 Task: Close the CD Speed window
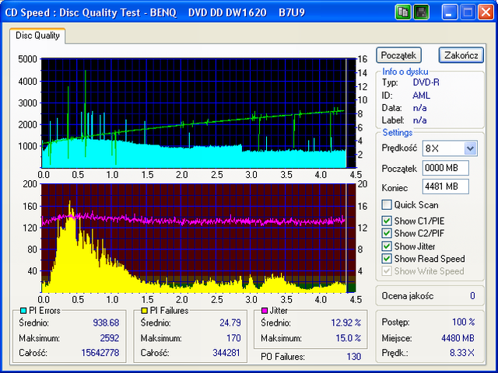486,12
